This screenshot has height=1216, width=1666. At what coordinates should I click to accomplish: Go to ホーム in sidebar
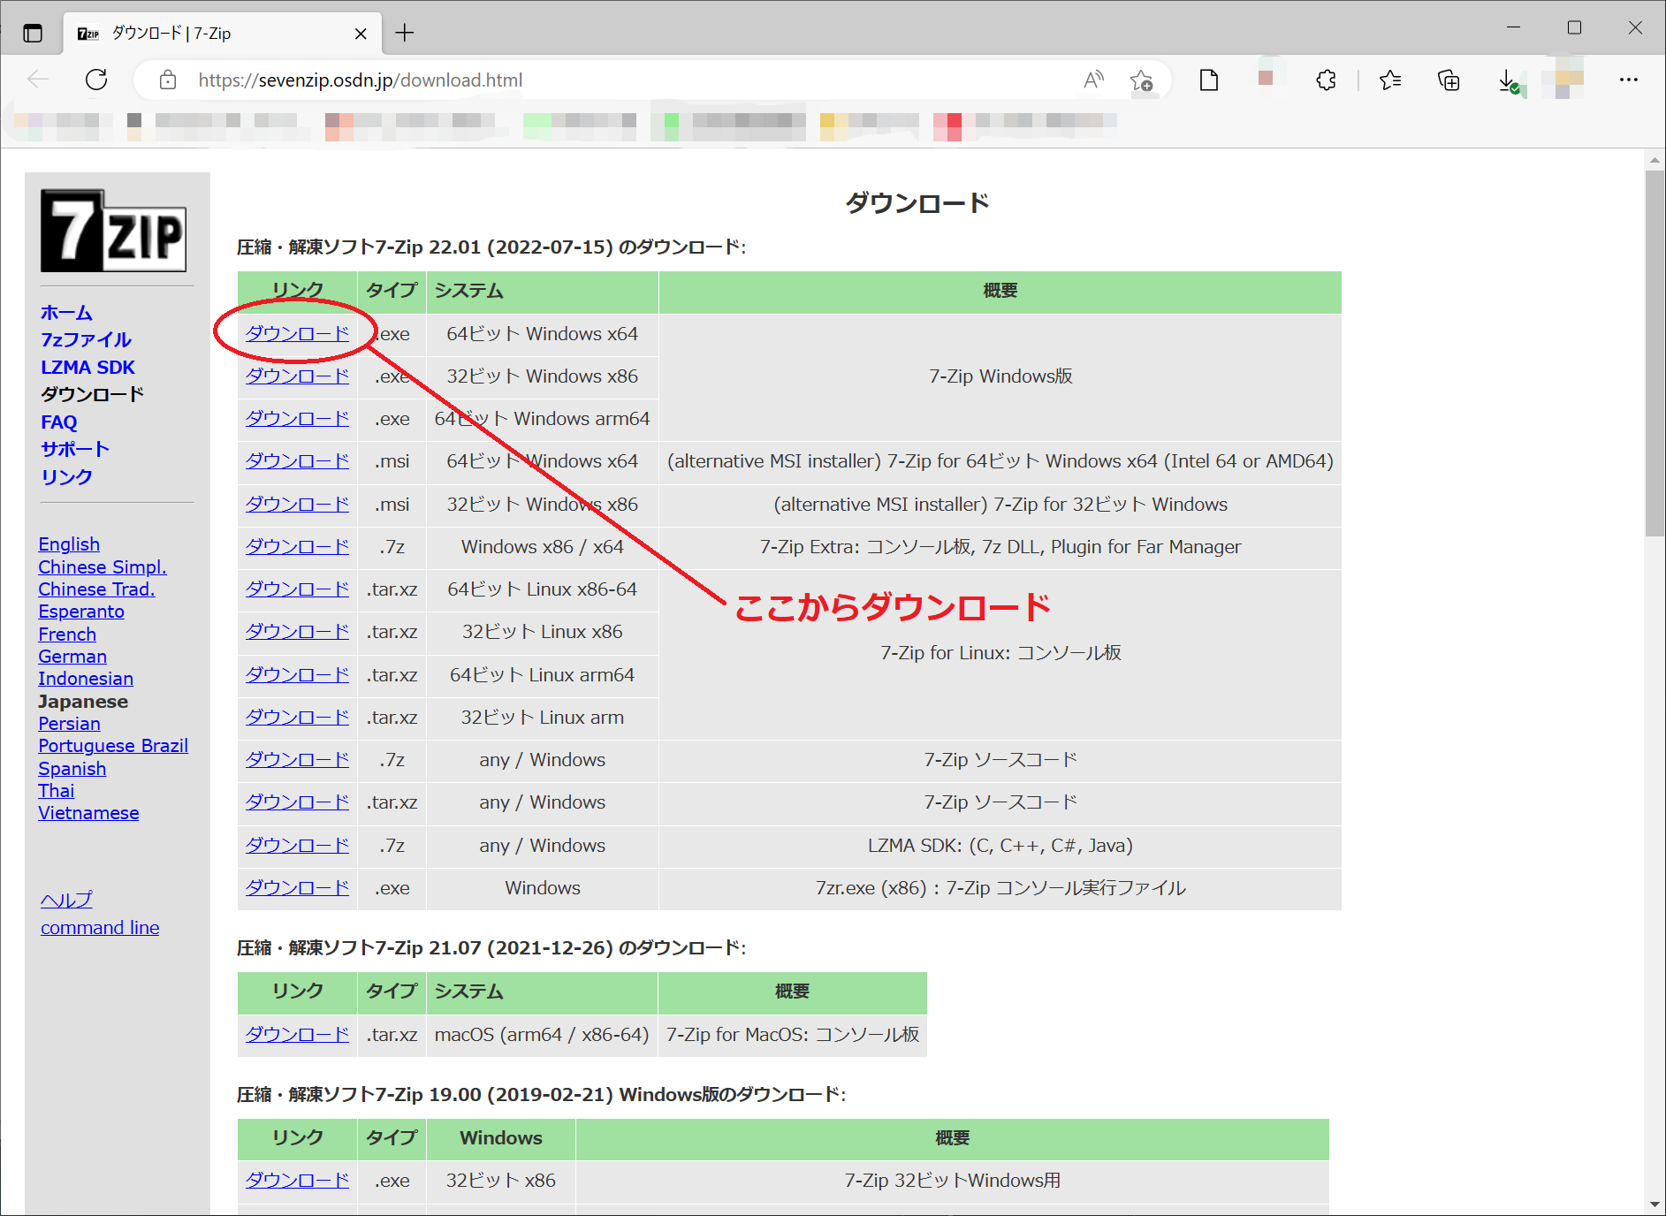click(x=66, y=312)
